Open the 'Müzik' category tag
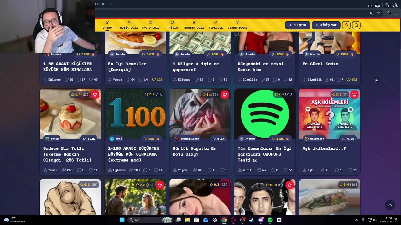This screenshot has width=401, height=225. click(245, 170)
